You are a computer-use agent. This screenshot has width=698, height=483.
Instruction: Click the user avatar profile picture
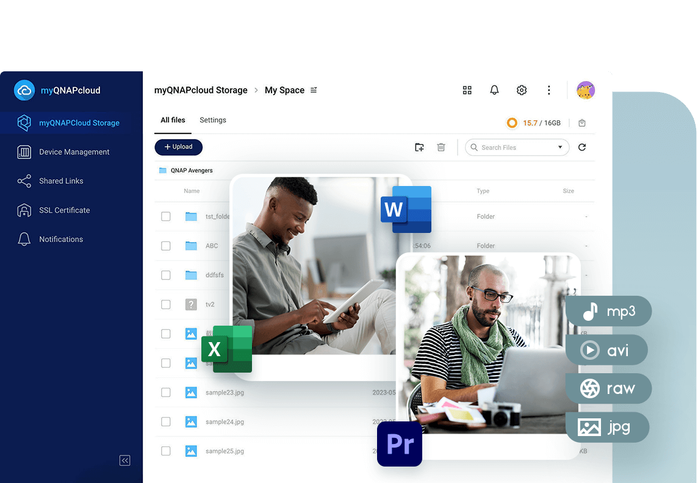[x=585, y=90]
